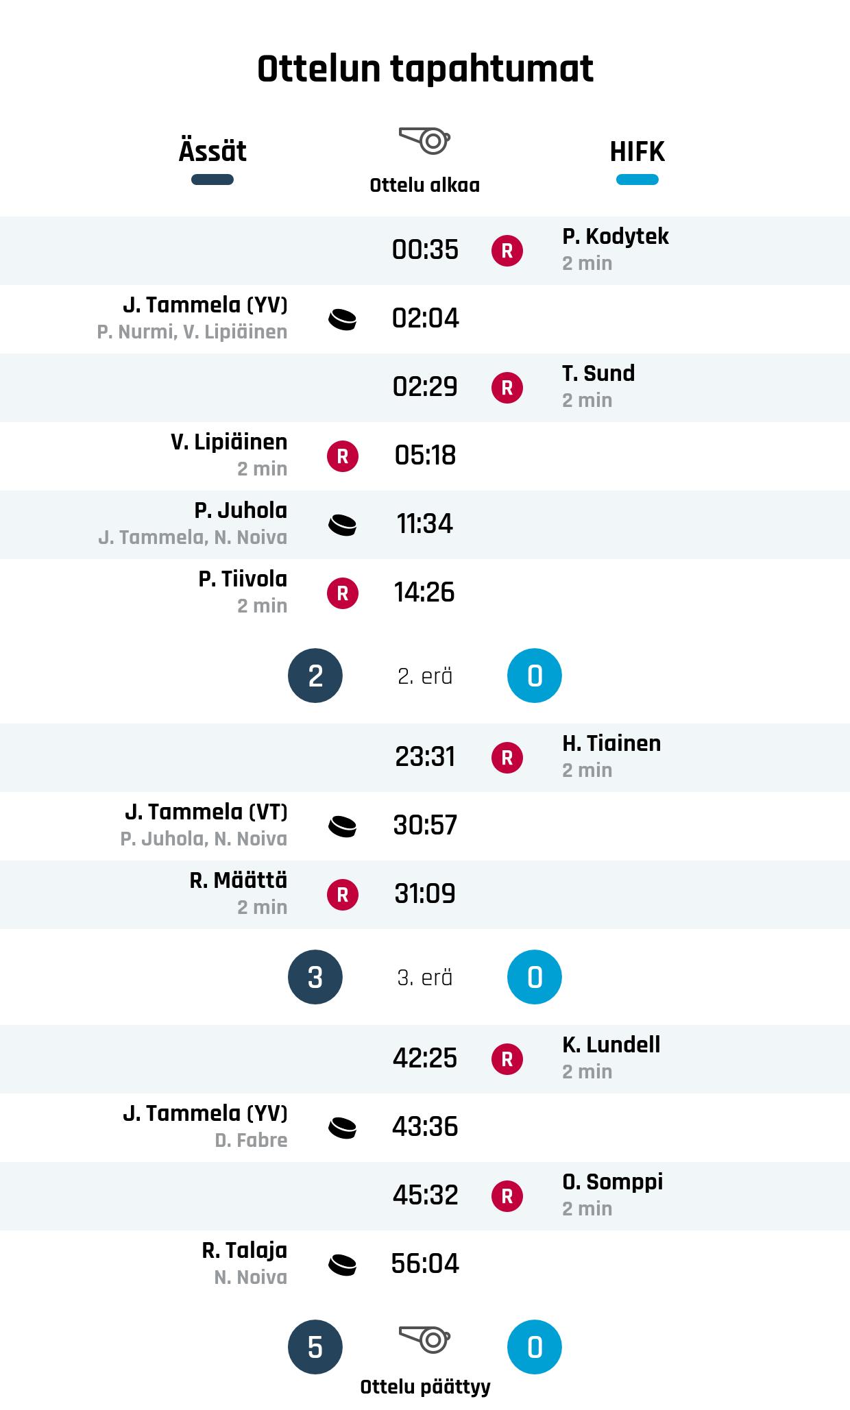Image resolution: width=850 pixels, height=1410 pixels.
Task: Click the Ässät score 2 circle at 2. erä
Action: point(315,676)
